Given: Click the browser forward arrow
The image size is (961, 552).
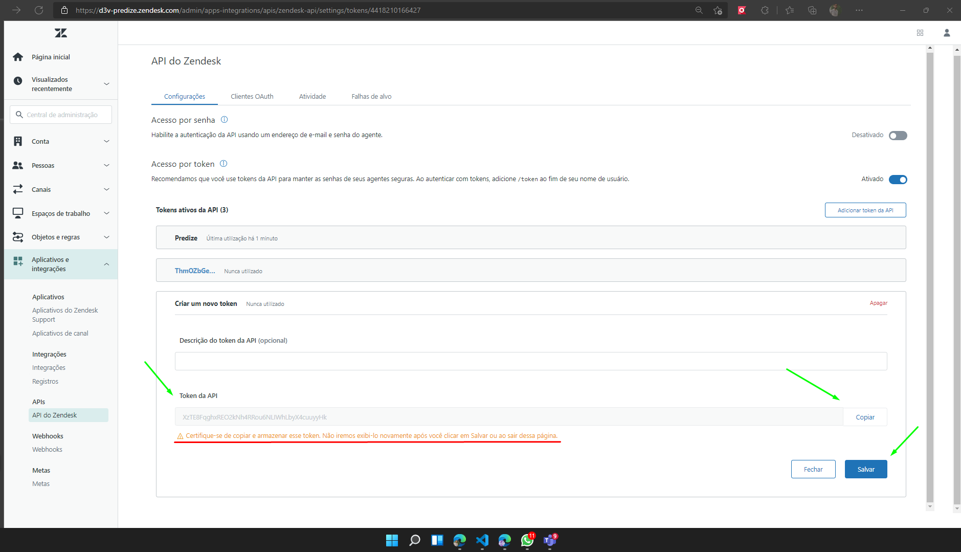Looking at the screenshot, I should coord(16,10).
